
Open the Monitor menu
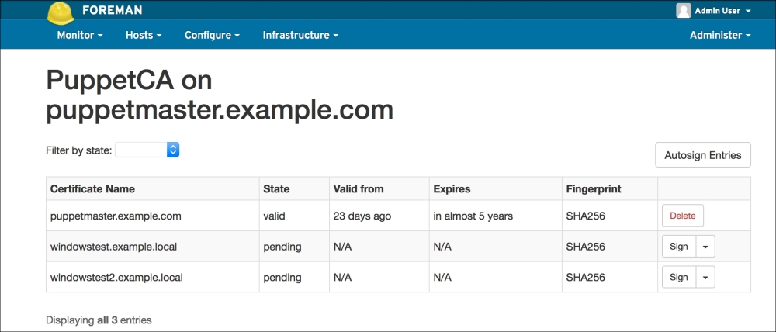point(80,35)
